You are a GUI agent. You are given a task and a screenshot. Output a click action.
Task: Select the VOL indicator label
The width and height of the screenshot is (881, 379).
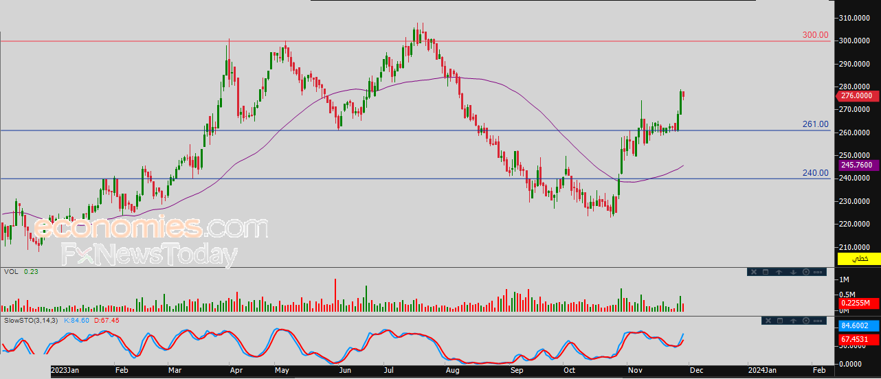(11, 272)
